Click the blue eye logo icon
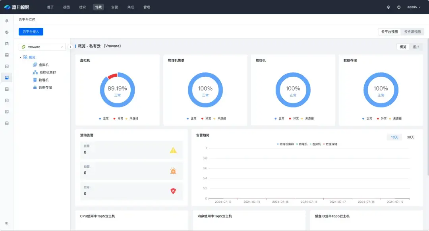Screen dimensions: 429x231 click(8, 7)
